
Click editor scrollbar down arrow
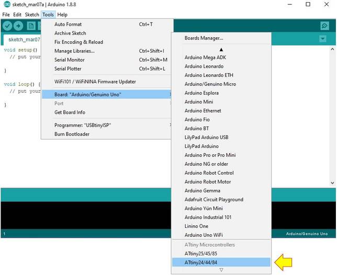332,183
